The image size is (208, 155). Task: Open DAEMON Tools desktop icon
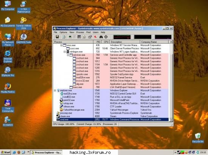coord(24,39)
